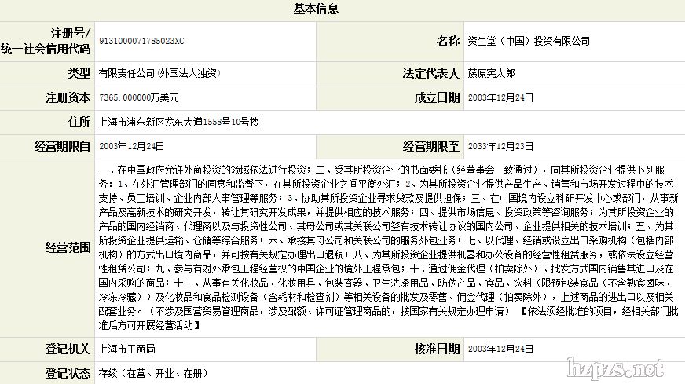Select the expiry date 2033年12月23日
The height and width of the screenshot is (384, 685).
(500, 146)
